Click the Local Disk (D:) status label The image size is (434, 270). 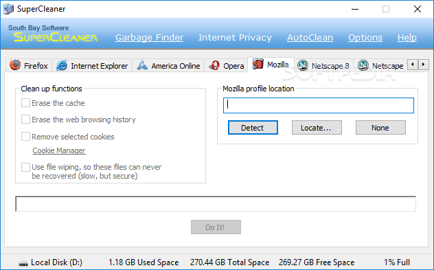56,262
